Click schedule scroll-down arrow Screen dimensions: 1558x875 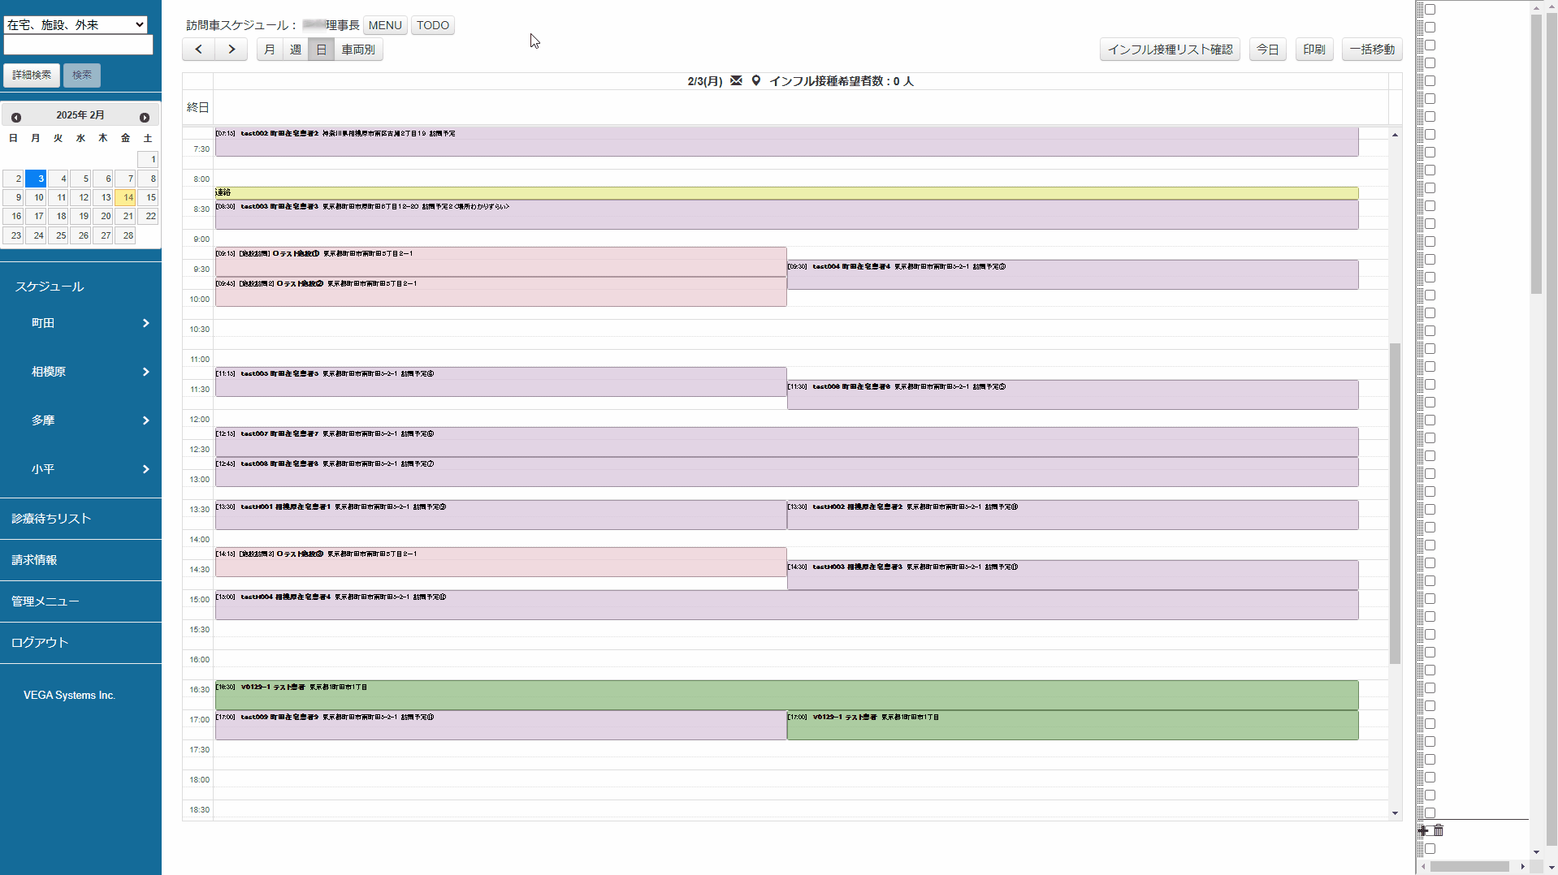coord(1395,813)
